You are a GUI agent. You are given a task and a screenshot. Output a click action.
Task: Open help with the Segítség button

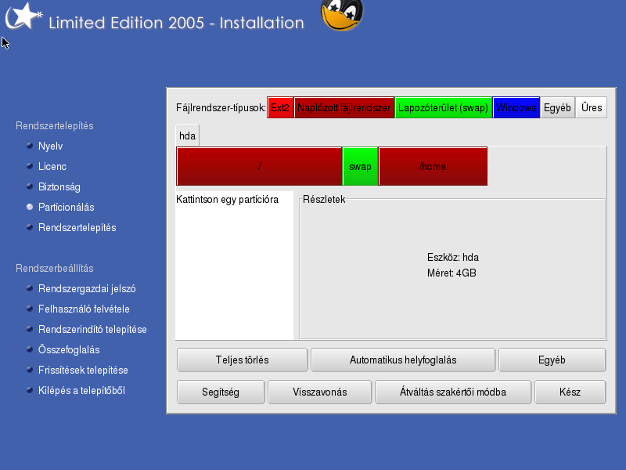click(x=221, y=392)
